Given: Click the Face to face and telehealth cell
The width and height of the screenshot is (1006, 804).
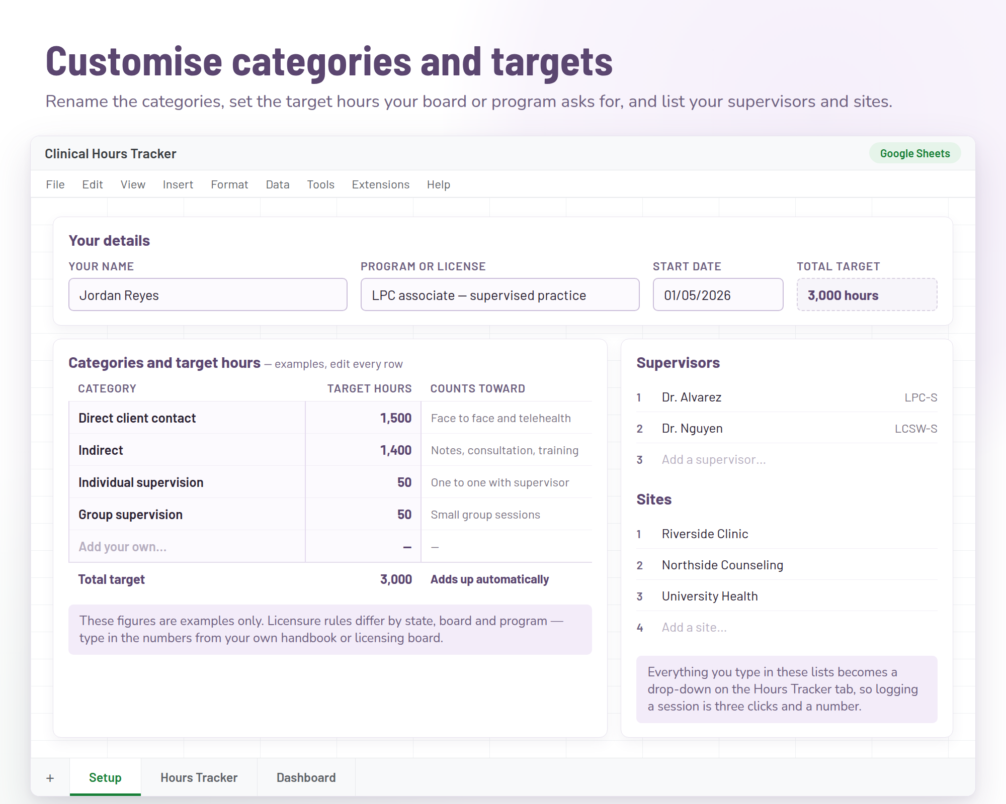Looking at the screenshot, I should point(507,418).
